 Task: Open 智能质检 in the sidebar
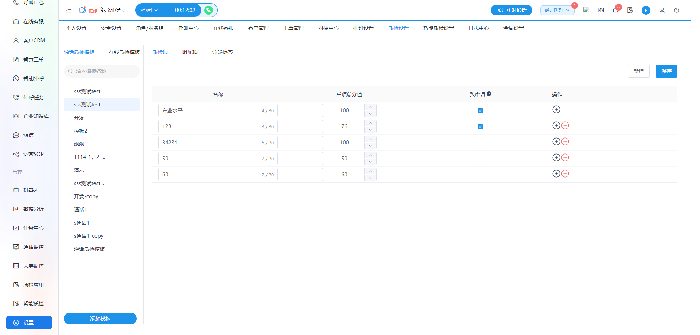29,304
